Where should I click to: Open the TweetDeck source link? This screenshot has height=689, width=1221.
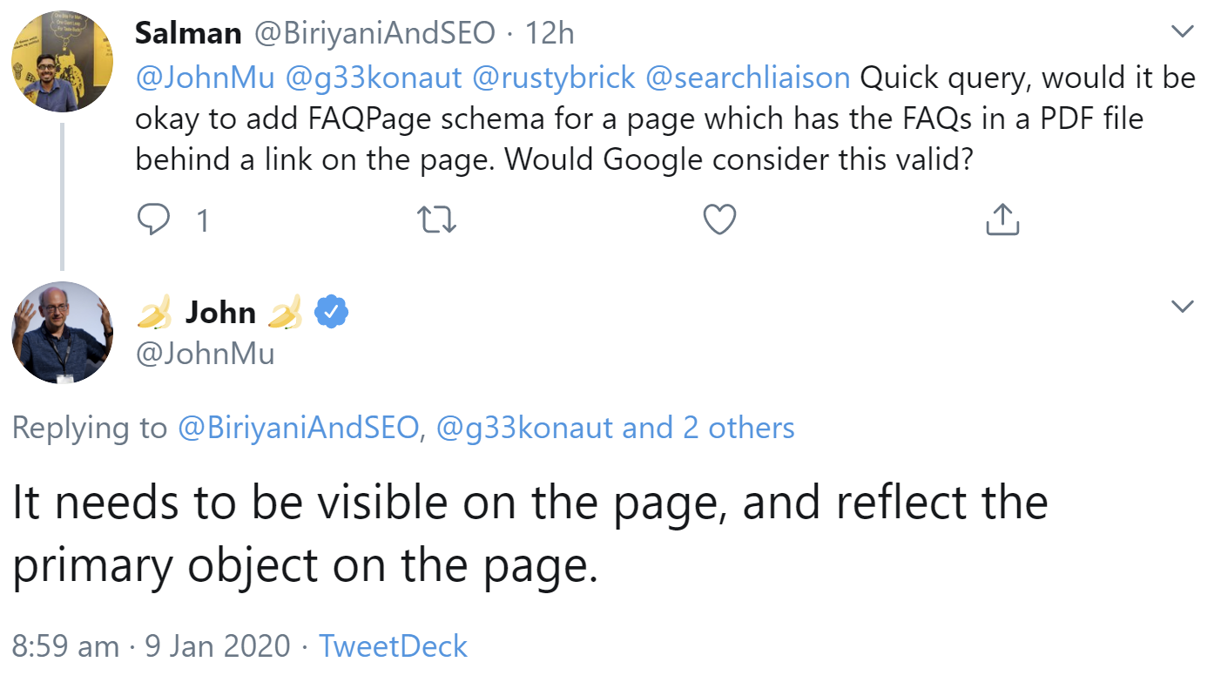pyautogui.click(x=393, y=645)
